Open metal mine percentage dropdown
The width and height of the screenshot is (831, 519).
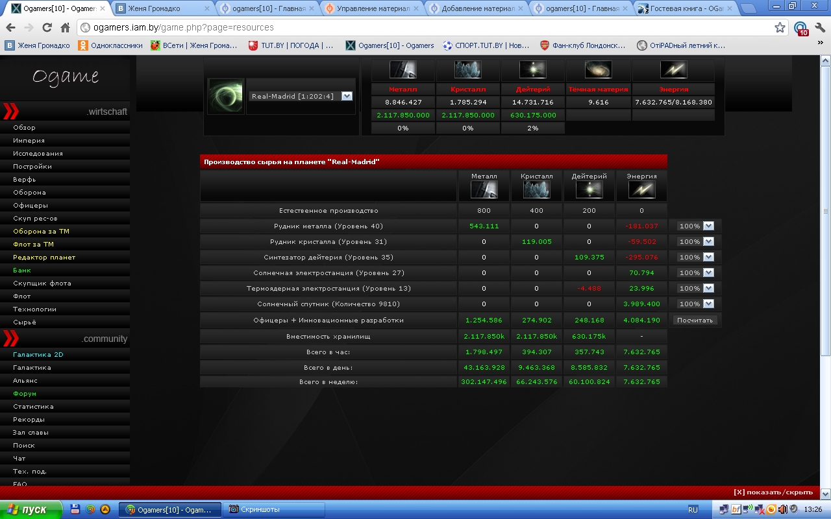[708, 226]
